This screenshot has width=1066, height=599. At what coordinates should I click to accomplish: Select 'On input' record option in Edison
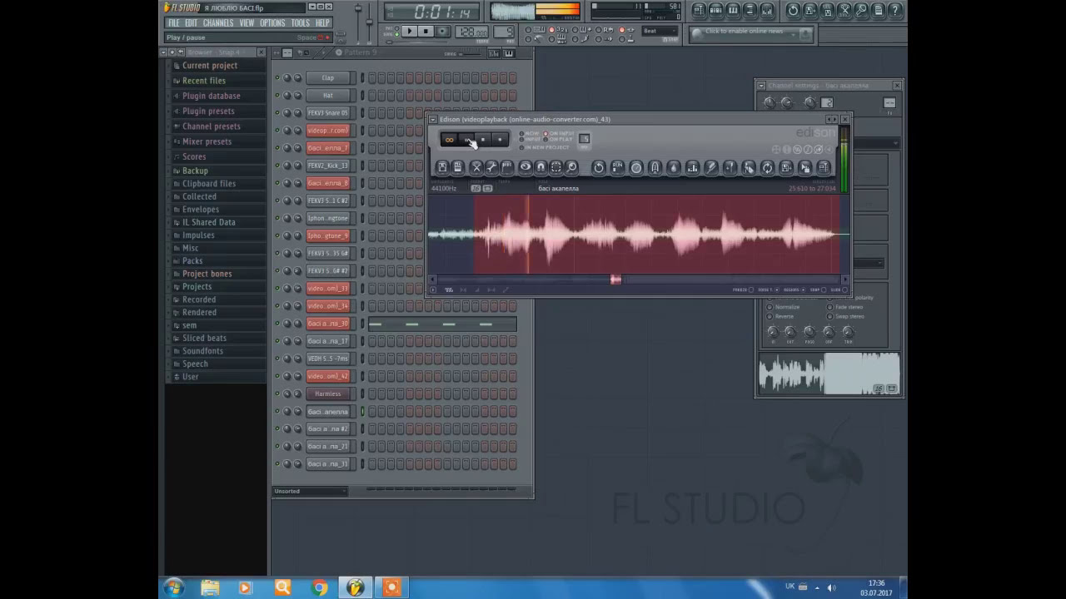(560, 133)
